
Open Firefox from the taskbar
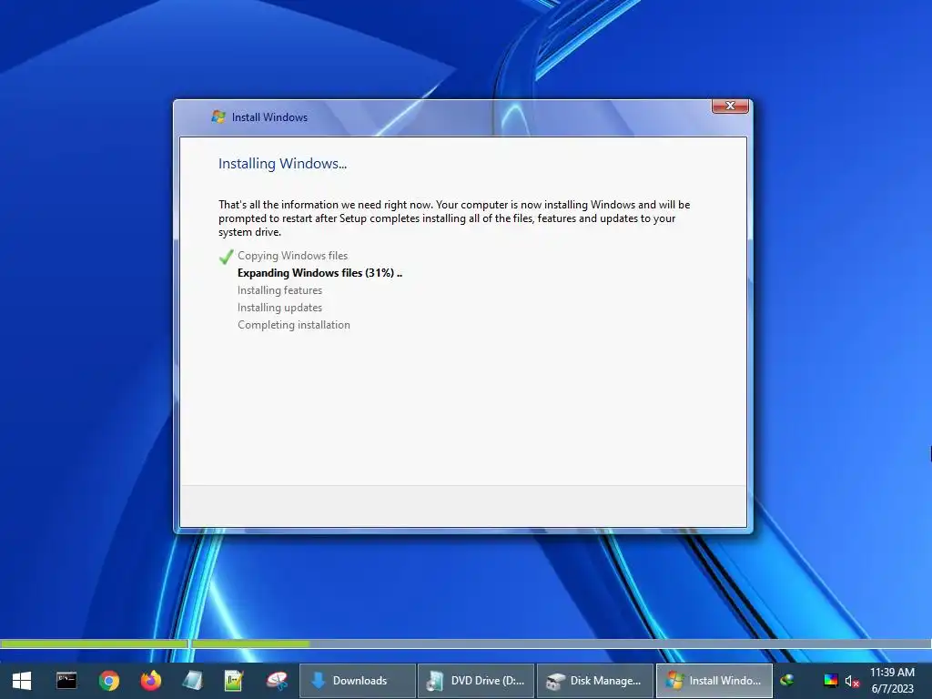150,681
